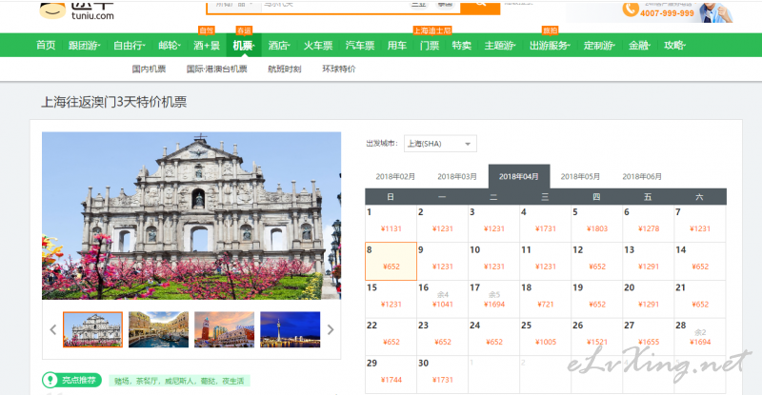762x395 pixels.
Task: Click the 4007-999-999 phone number
Action: tap(667, 13)
